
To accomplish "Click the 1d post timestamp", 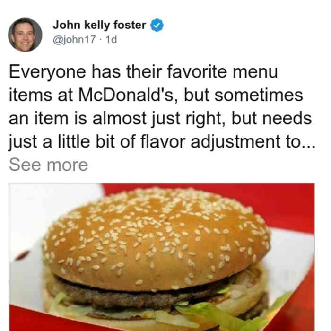I will point(111,39).
